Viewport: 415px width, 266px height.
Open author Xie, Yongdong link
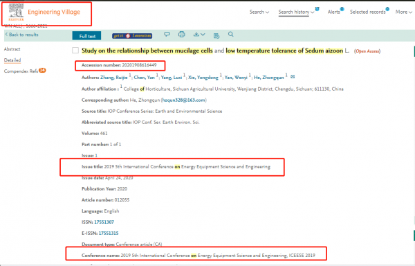pos(203,78)
